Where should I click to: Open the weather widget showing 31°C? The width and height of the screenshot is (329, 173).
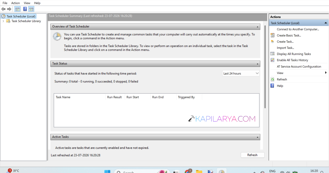[x=13, y=171]
